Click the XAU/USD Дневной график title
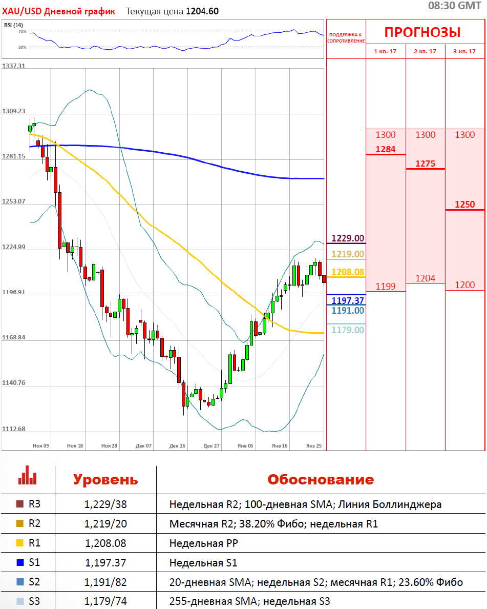This screenshot has height=609, width=487. click(x=59, y=11)
